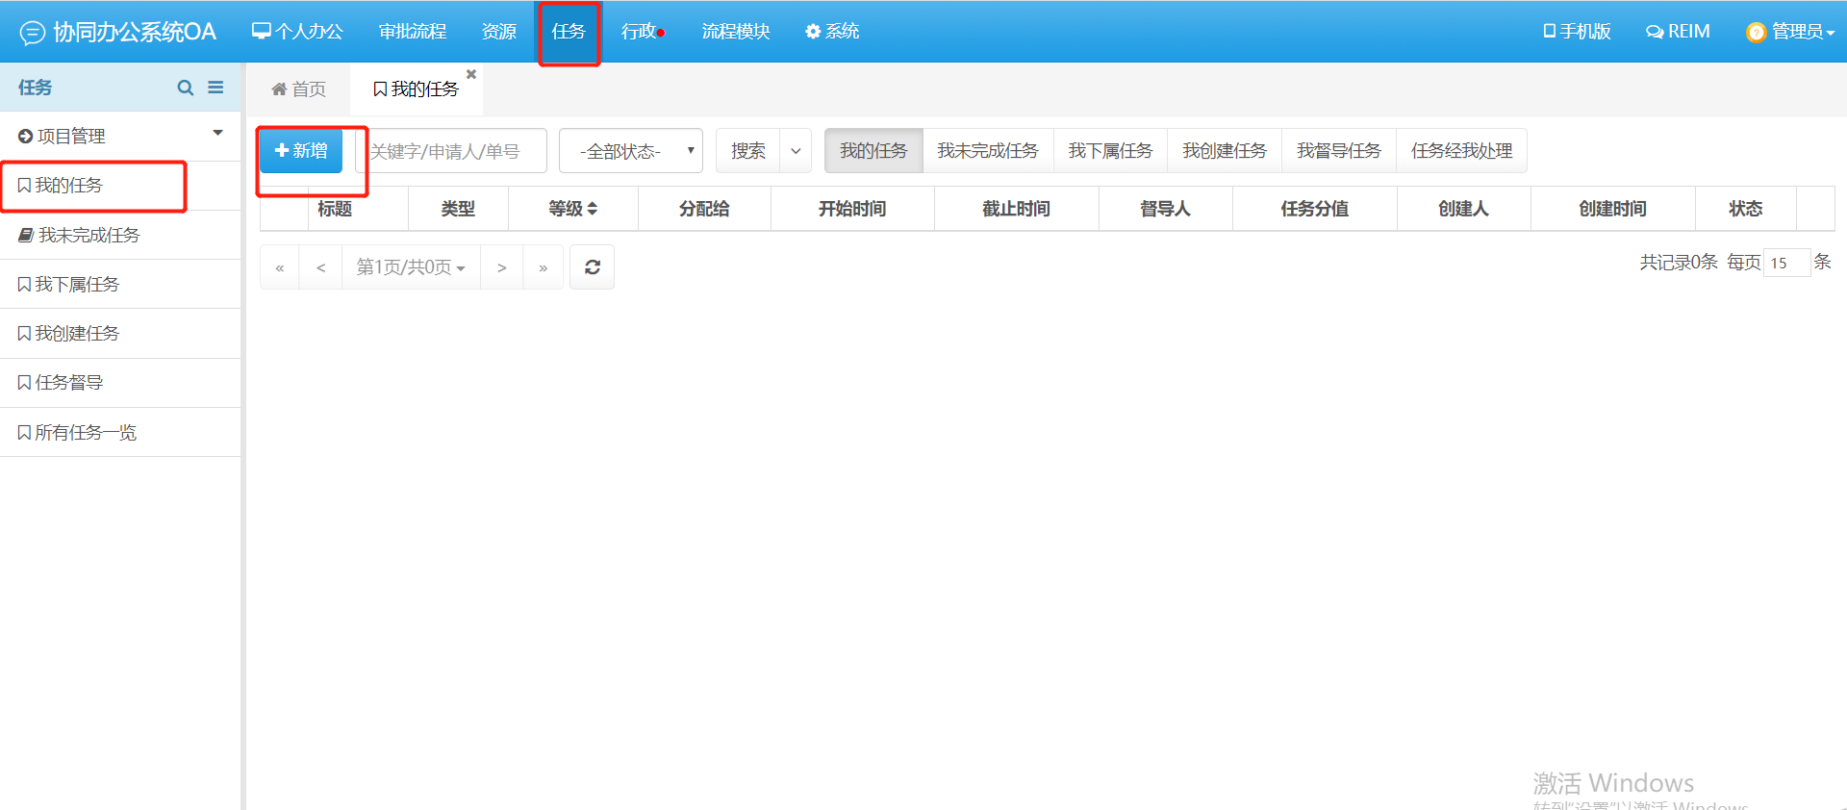Select the 我督导任务 filter button

pyautogui.click(x=1339, y=151)
